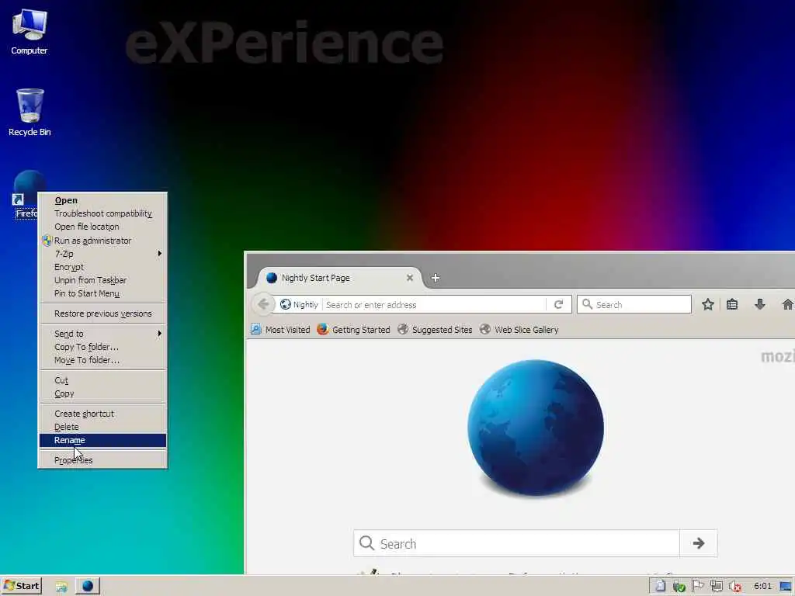Reload the page with refresh icon

click(559, 304)
